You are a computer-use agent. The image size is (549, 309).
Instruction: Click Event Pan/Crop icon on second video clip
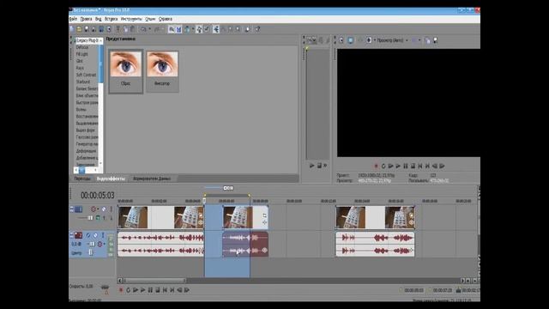(265, 215)
